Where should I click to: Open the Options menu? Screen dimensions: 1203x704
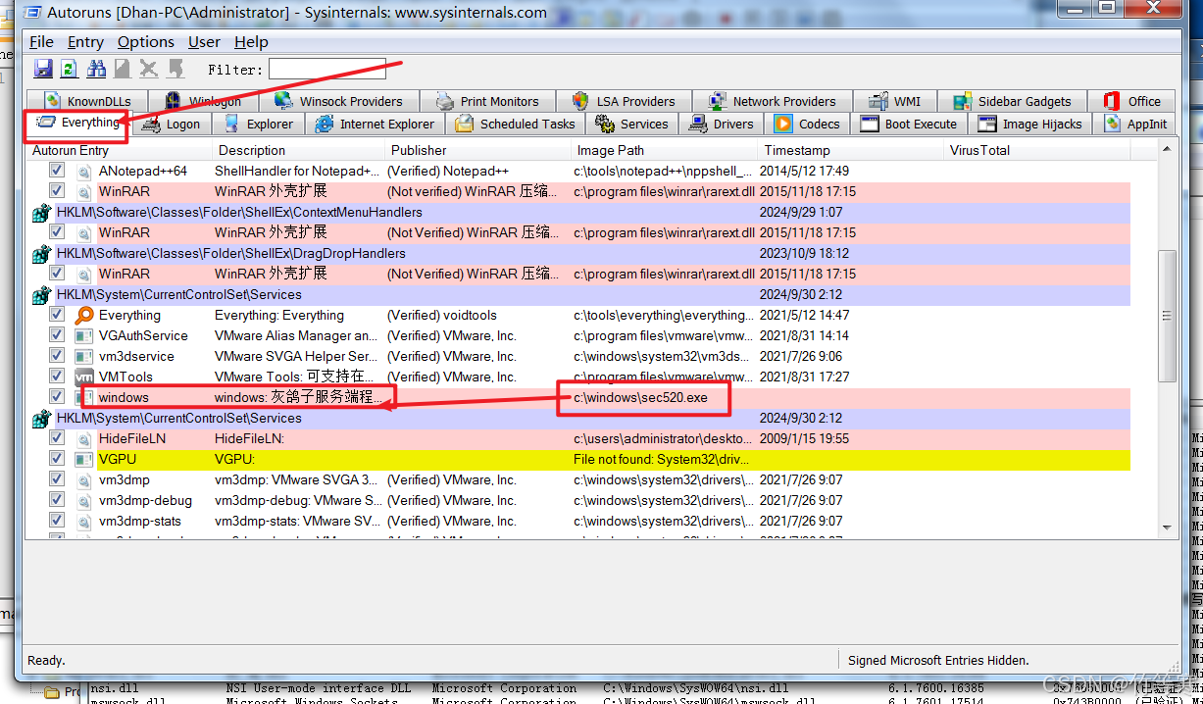145,42
